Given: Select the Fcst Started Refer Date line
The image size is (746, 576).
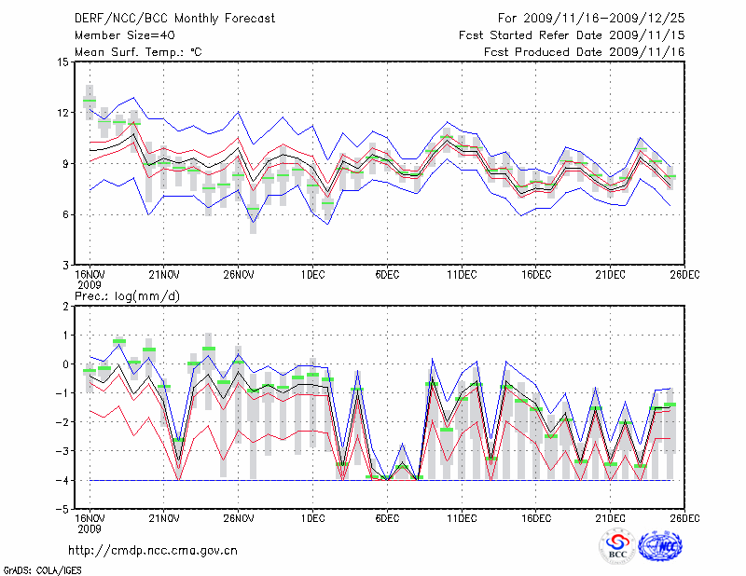Looking at the screenshot, I should 572,35.
